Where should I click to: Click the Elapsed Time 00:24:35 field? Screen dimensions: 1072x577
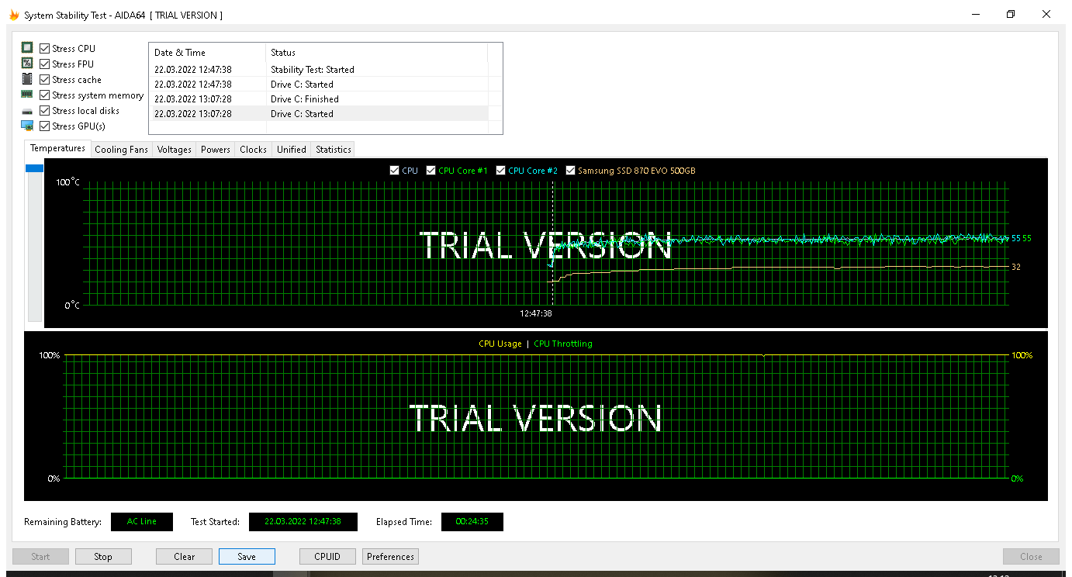coord(472,522)
